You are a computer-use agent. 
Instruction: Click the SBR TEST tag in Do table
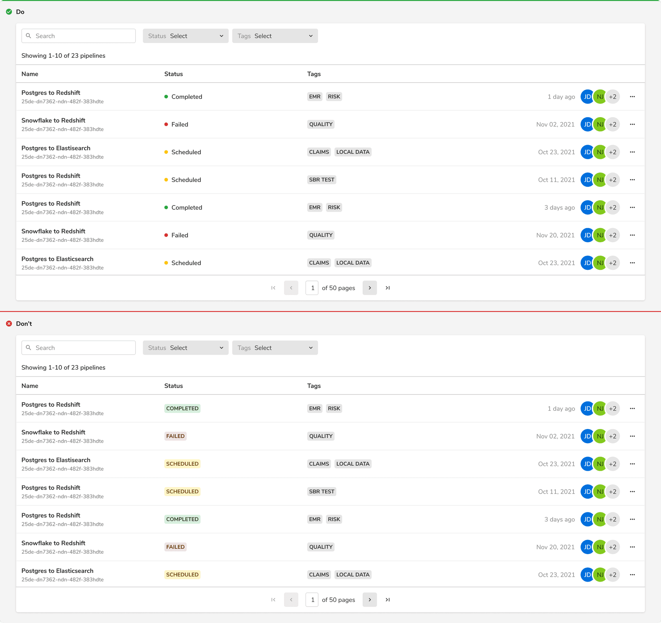click(322, 180)
